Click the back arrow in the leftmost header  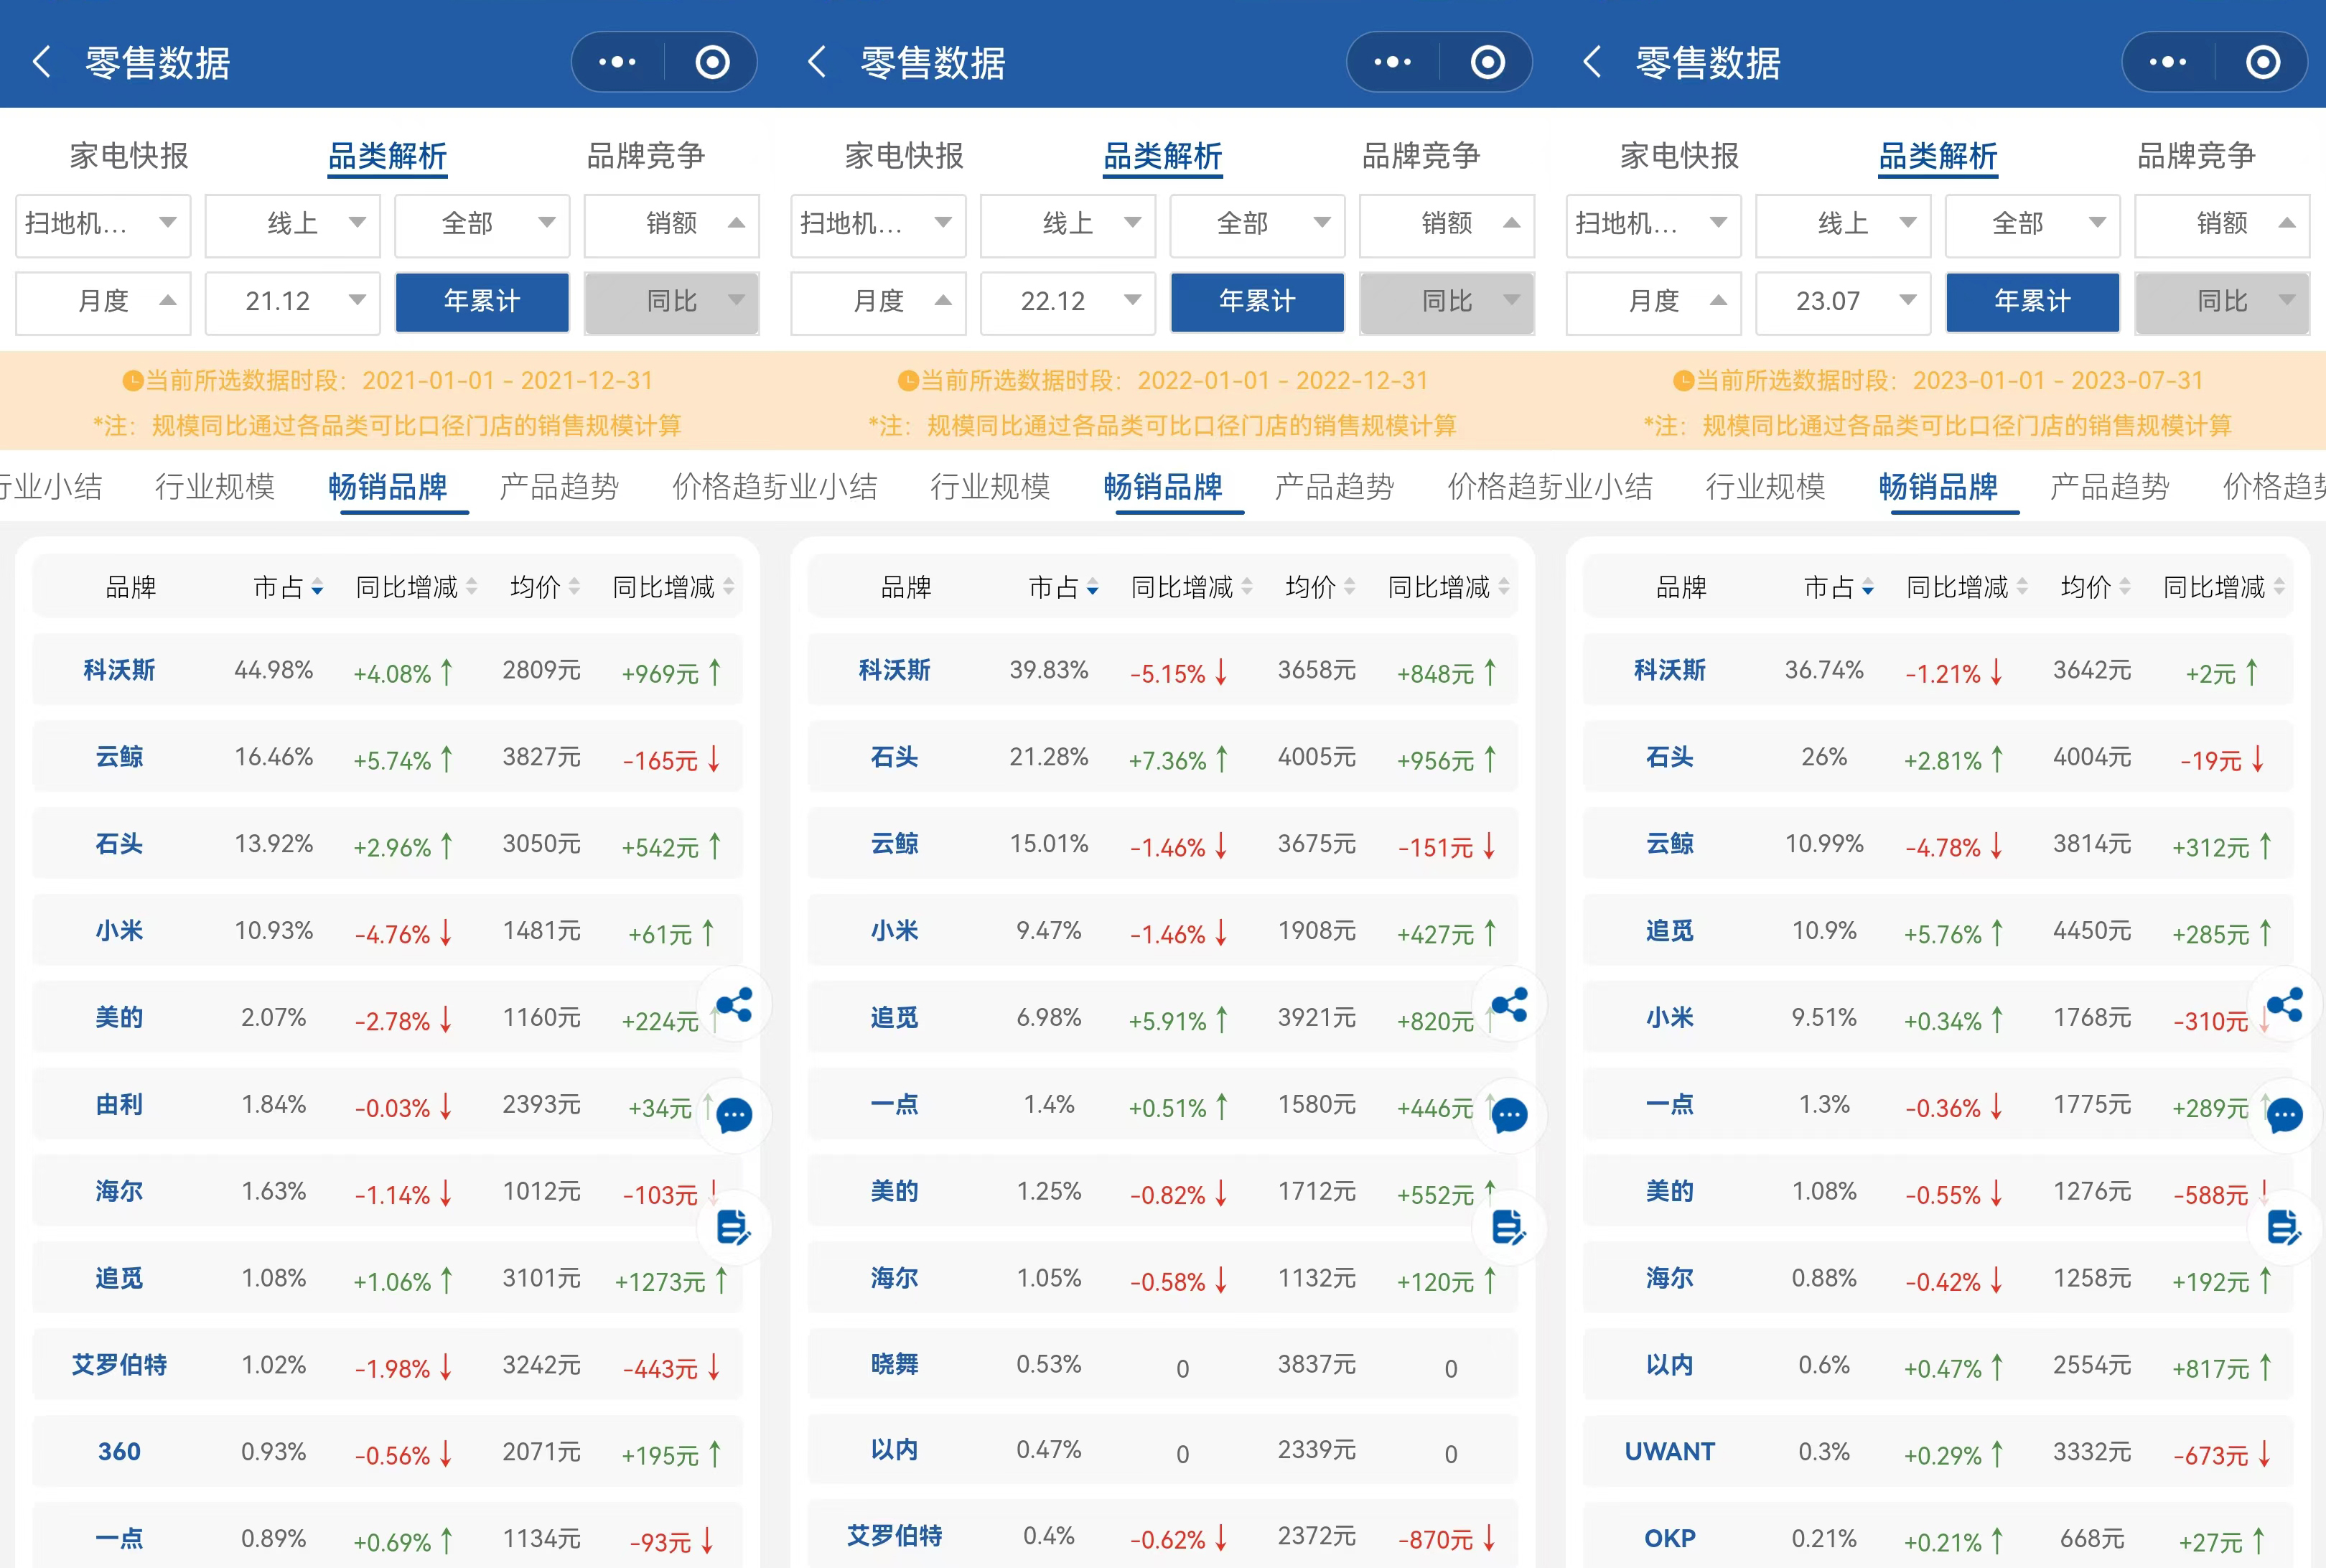tap(42, 62)
